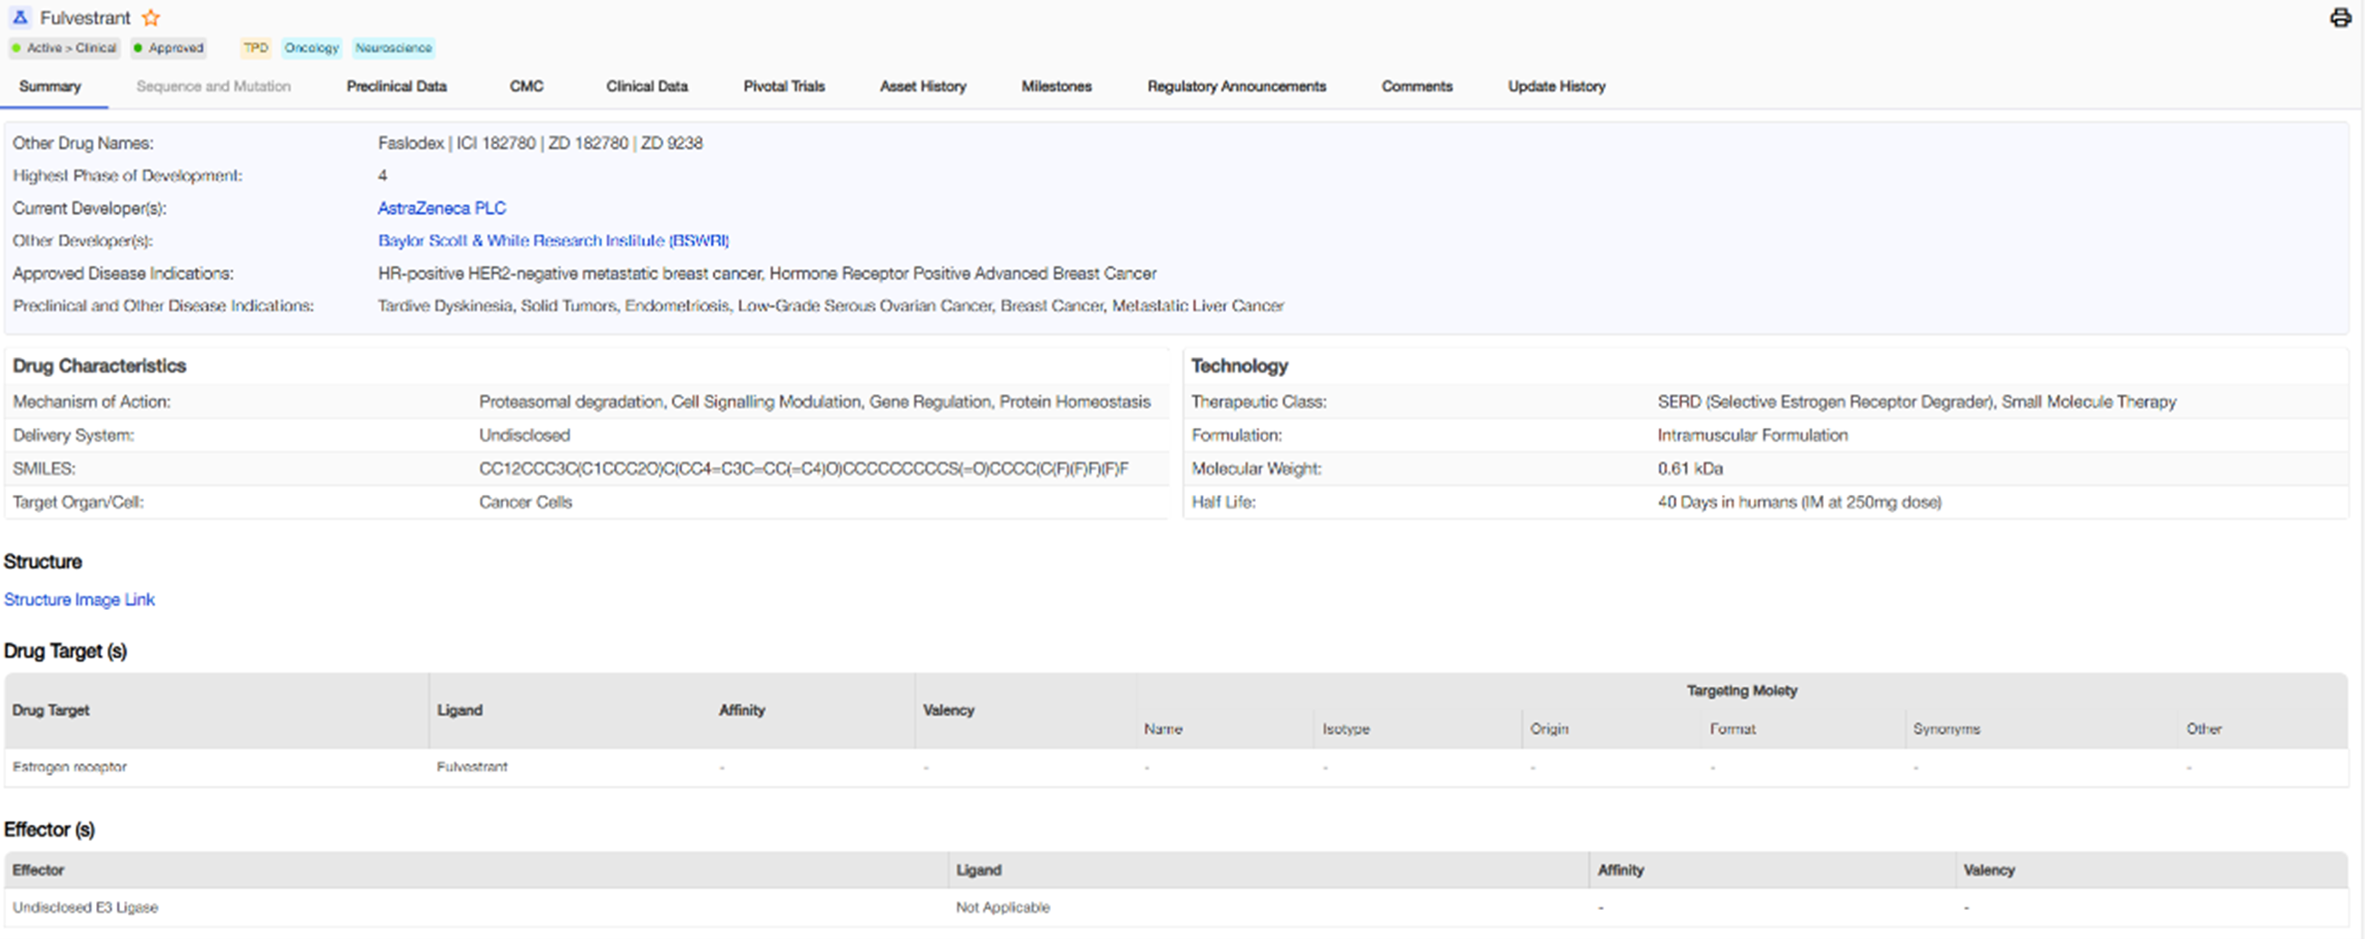Click the Sequence and Mutation tab
Screen dimensions: 2365x939
(213, 86)
